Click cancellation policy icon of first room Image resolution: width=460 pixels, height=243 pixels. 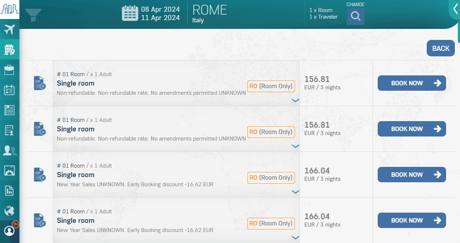(39, 83)
